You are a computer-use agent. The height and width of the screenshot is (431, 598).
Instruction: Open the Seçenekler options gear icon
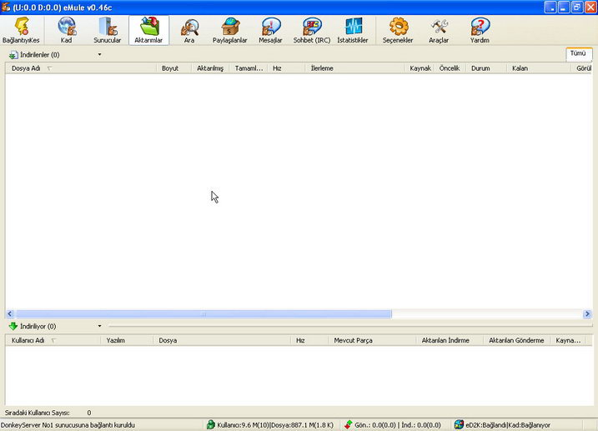[x=398, y=30]
